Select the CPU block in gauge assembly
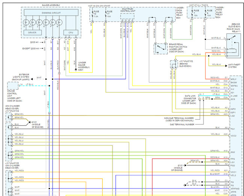This screenshot has width=244, height=196. (71, 33)
